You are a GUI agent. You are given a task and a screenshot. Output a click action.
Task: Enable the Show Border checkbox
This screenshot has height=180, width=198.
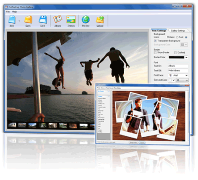155,53
